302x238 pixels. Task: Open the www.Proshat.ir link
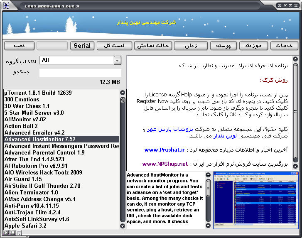[x=165, y=150]
